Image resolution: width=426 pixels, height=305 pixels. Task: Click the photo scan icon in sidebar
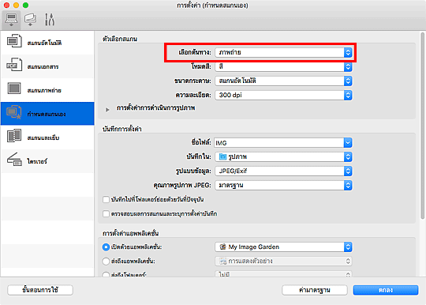pyautogui.click(x=14, y=88)
